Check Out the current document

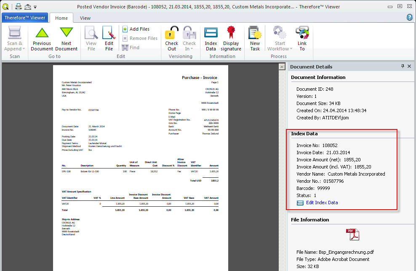coord(171,37)
